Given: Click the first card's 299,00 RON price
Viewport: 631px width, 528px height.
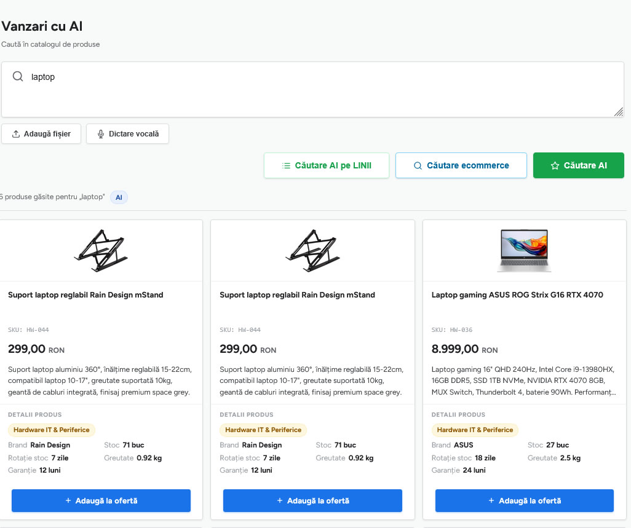Looking at the screenshot, I should point(36,349).
